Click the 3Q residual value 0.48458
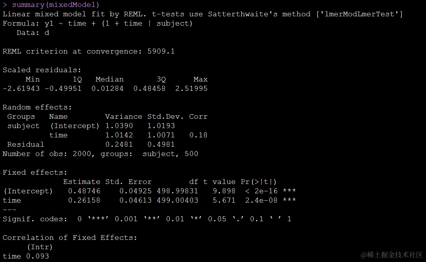The width and height of the screenshot is (426, 262). point(149,88)
